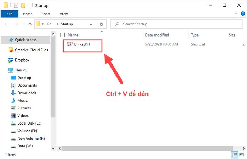Click the Desktop folder icon

pyautogui.click(x=13, y=78)
